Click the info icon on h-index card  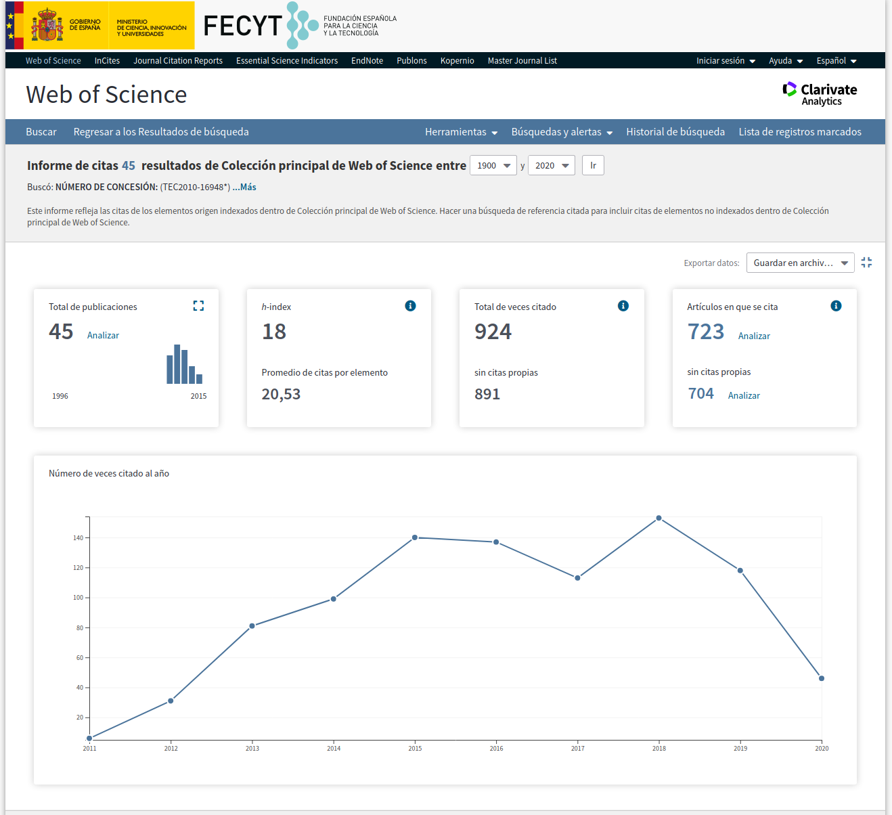(x=410, y=306)
